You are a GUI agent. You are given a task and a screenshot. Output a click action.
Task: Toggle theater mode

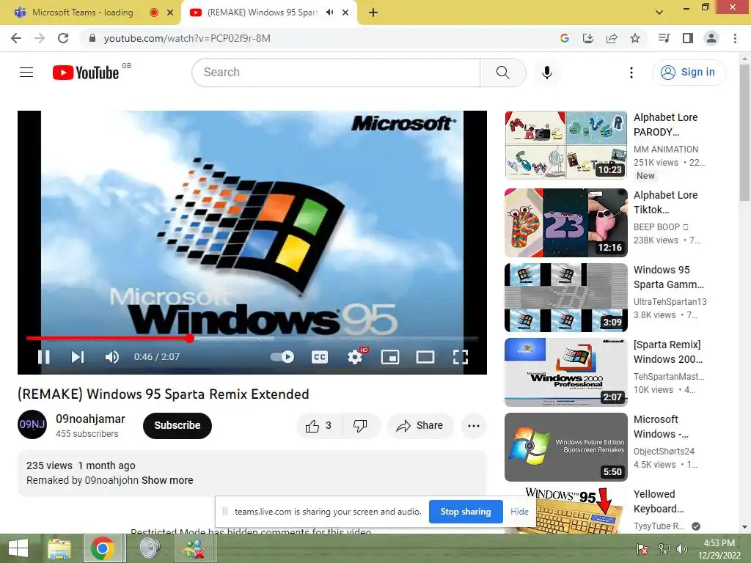pyautogui.click(x=425, y=357)
